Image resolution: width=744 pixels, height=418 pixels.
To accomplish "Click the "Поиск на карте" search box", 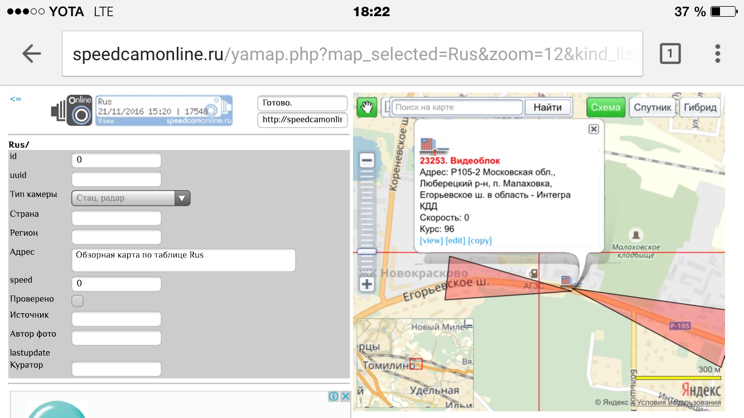I will [x=456, y=107].
